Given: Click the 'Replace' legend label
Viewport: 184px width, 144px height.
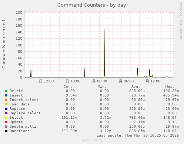Looking at the screenshot, I should point(17,109).
